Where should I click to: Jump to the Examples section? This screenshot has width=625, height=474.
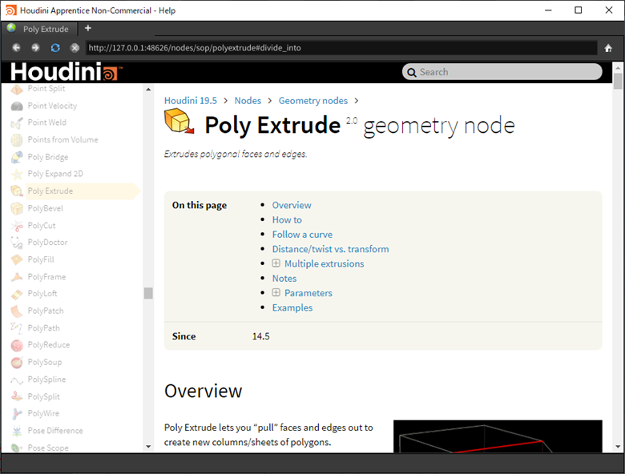[x=292, y=308]
